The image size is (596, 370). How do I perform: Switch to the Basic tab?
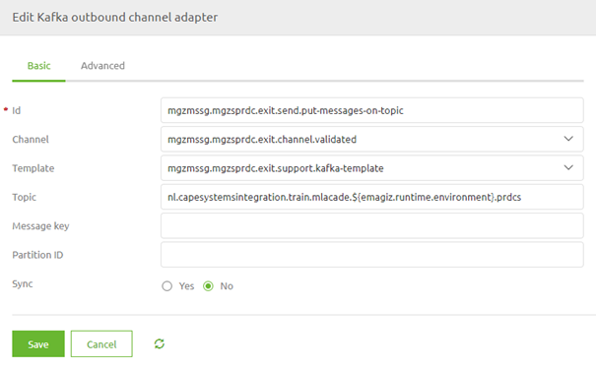38,66
